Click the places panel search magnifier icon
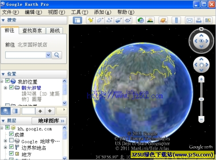Viewport: 216px width, 160px height. [x=5, y=111]
